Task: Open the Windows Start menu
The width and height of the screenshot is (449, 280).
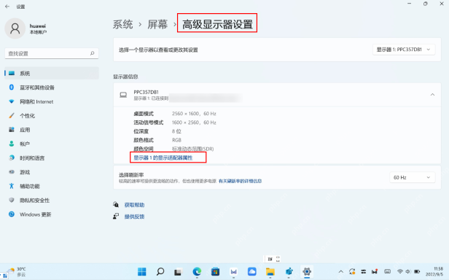Action: click(x=141, y=271)
